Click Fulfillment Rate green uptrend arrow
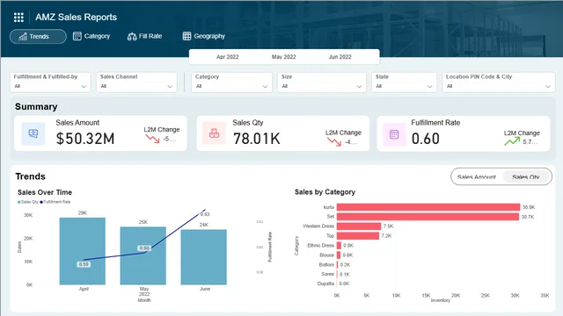The width and height of the screenshot is (563, 316). point(512,141)
